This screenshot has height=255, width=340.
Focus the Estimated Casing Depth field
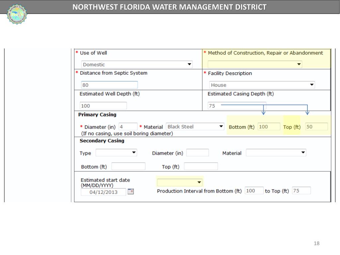click(x=237, y=106)
